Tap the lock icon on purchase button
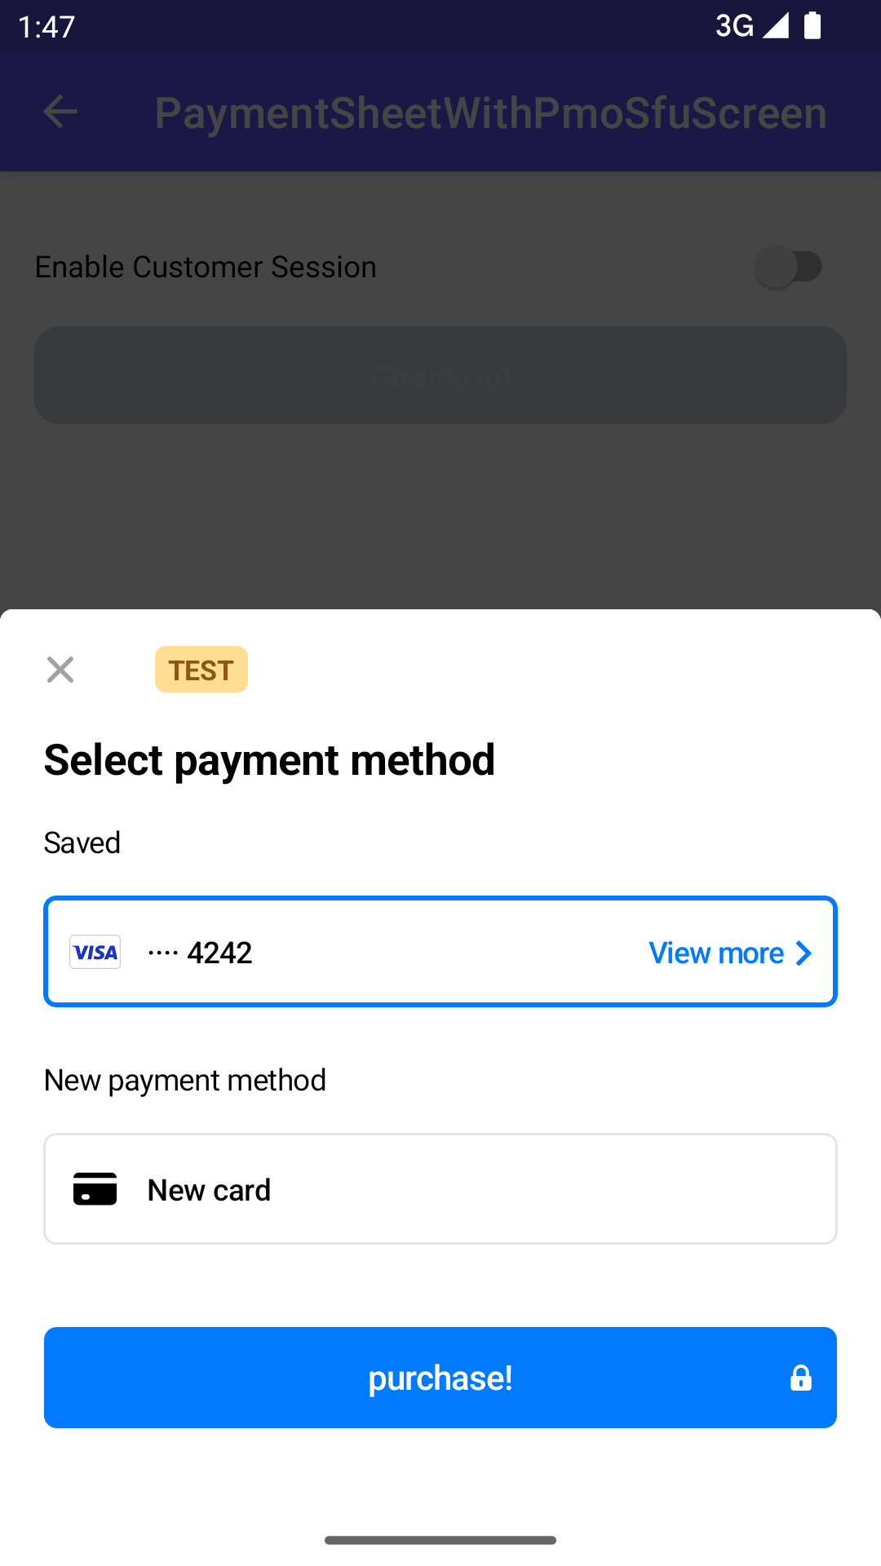 point(800,1378)
